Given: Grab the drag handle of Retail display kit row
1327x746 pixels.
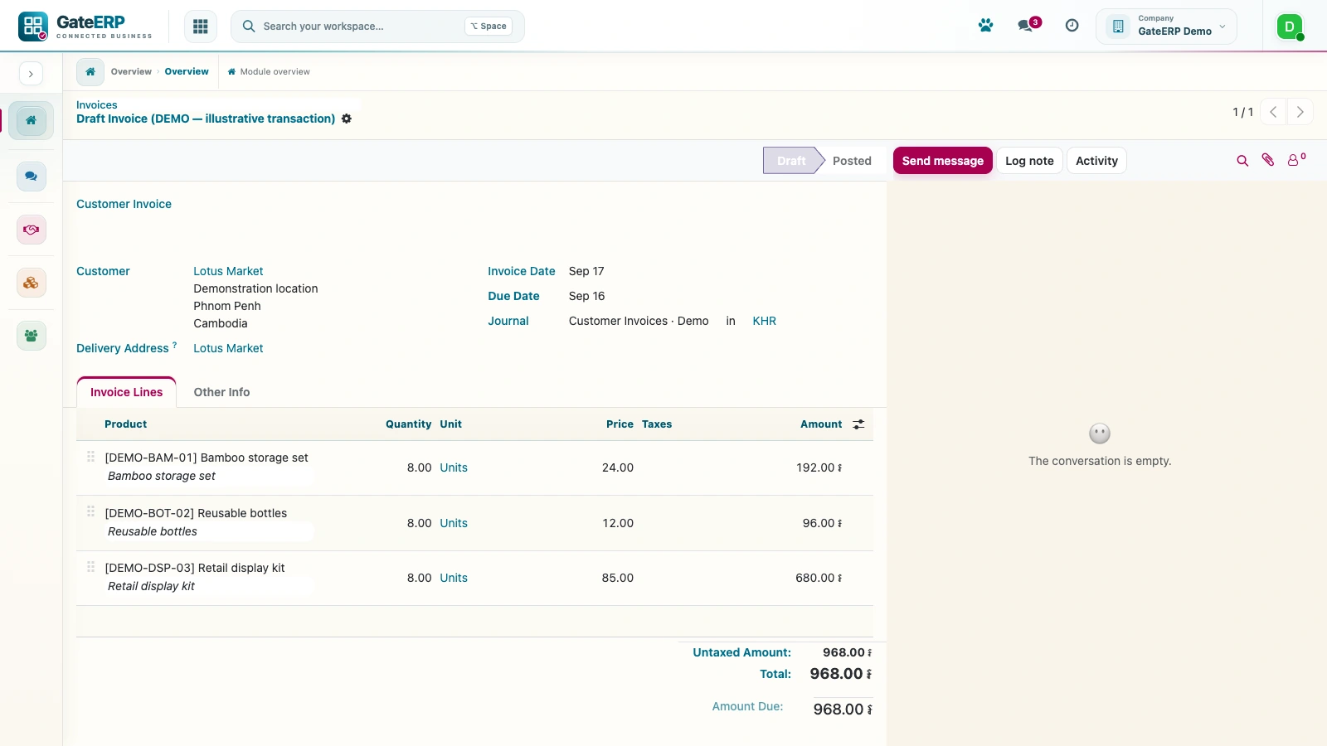Looking at the screenshot, I should click(91, 567).
